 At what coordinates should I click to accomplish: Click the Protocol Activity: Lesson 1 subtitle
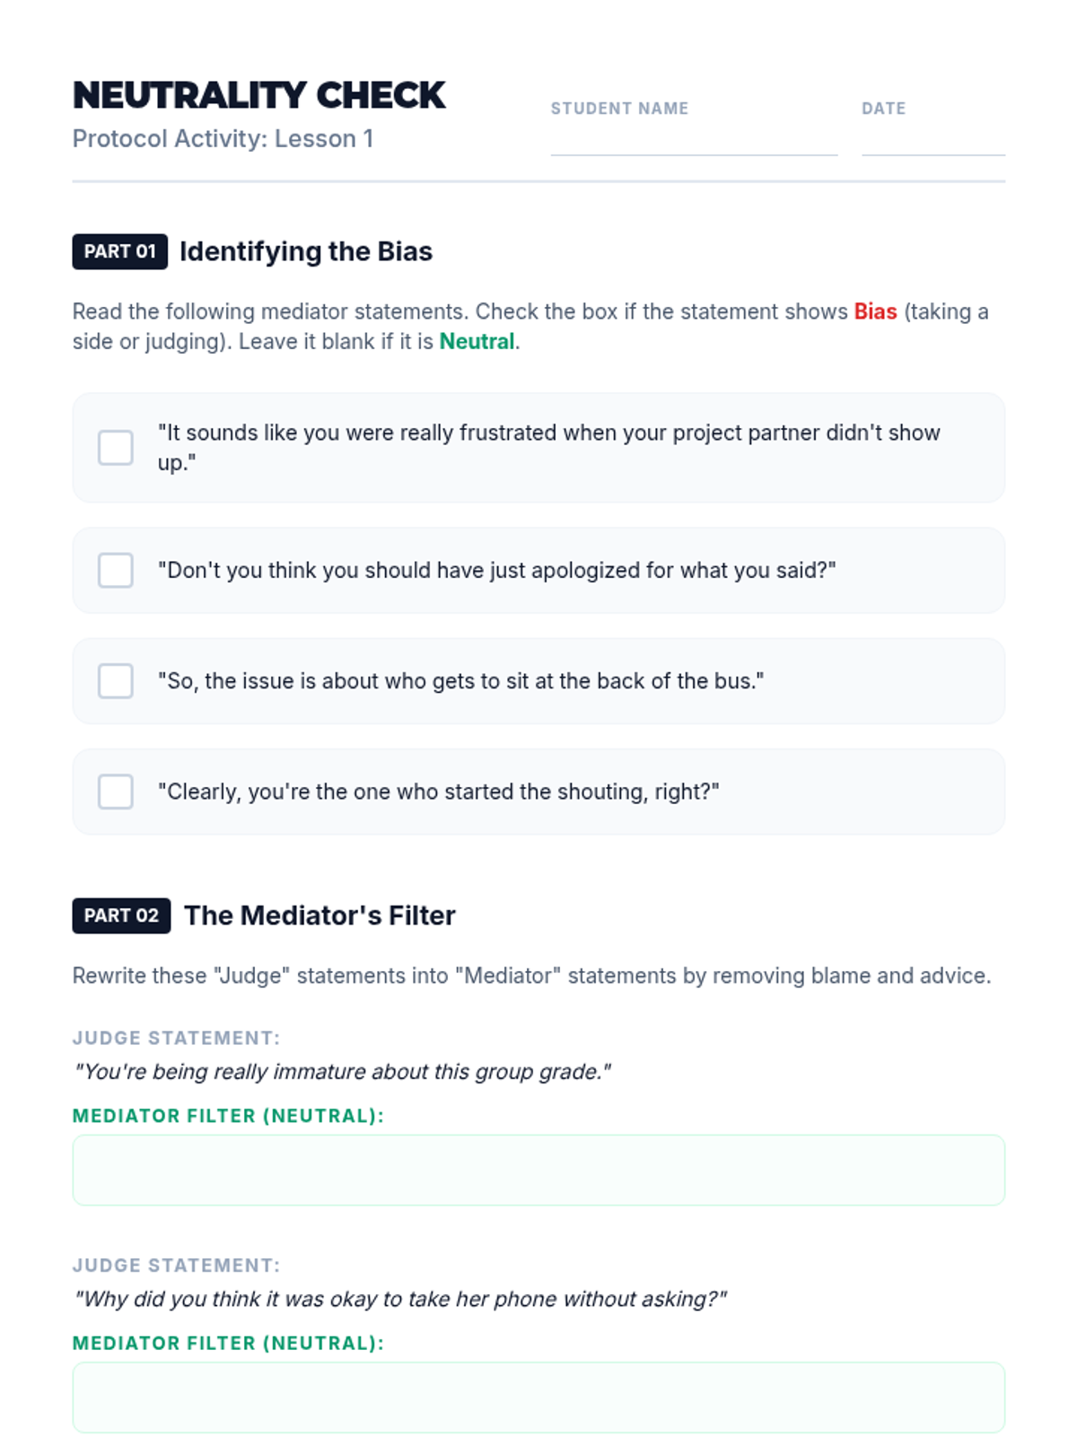(x=223, y=138)
